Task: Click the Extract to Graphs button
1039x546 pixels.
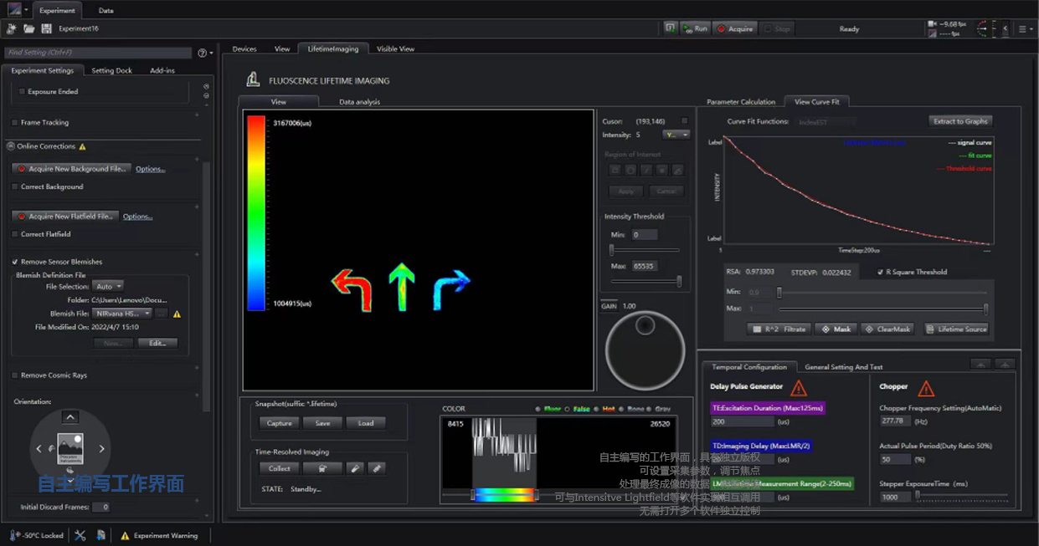Action: [x=959, y=121]
